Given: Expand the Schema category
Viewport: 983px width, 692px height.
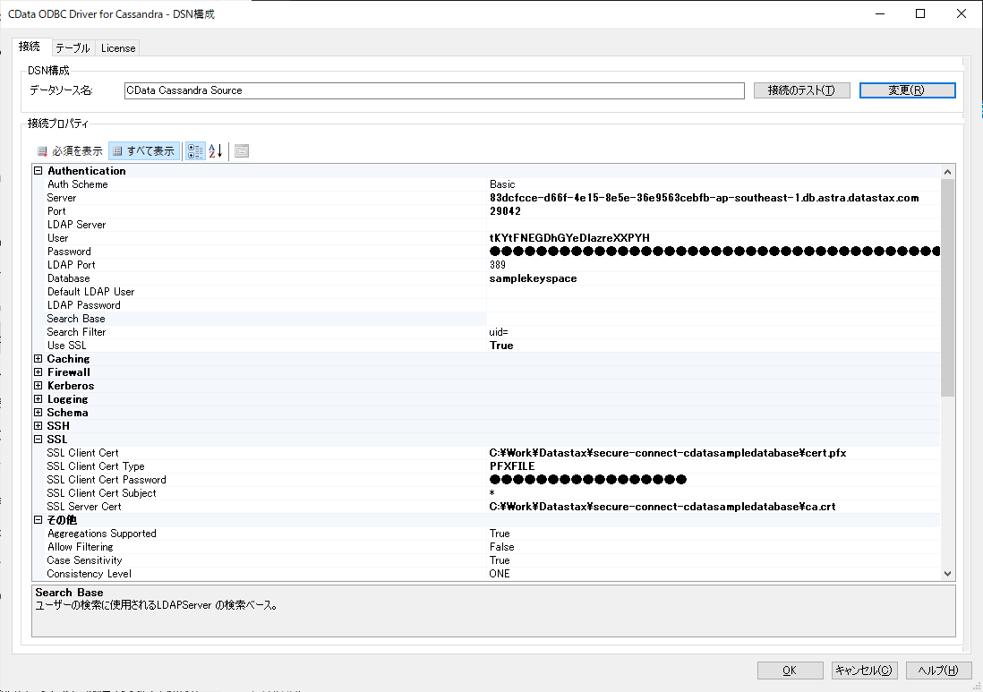Looking at the screenshot, I should click(x=38, y=413).
